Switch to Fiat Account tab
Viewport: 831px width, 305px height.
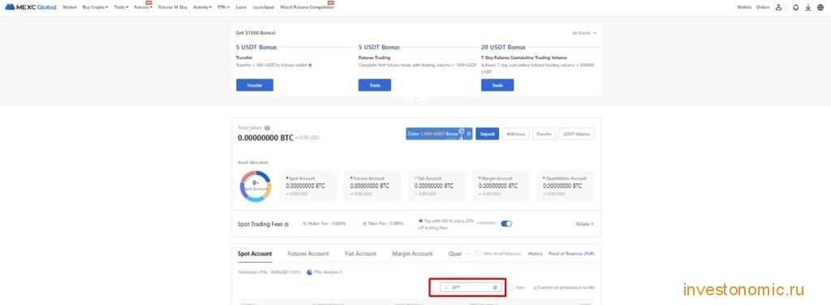point(360,254)
